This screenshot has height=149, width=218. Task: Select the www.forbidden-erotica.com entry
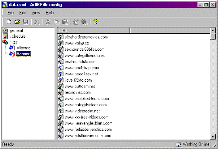[88, 129]
